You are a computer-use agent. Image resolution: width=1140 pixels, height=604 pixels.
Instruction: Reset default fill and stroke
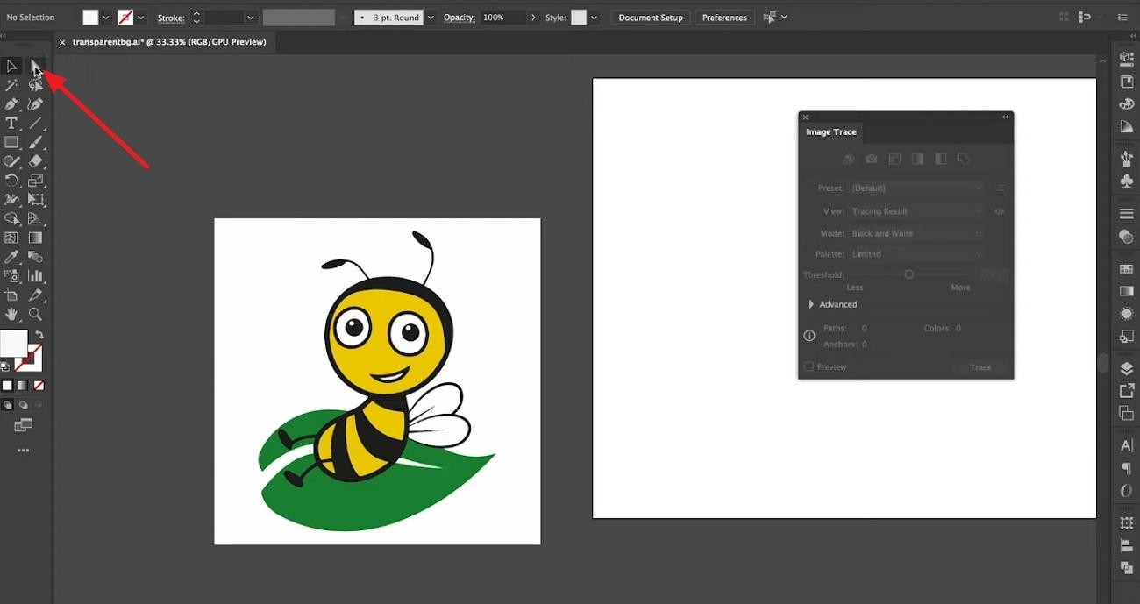pyautogui.click(x=5, y=366)
